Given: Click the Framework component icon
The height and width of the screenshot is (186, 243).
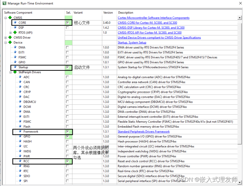Looking at the screenshot, I should [x=20, y=131].
